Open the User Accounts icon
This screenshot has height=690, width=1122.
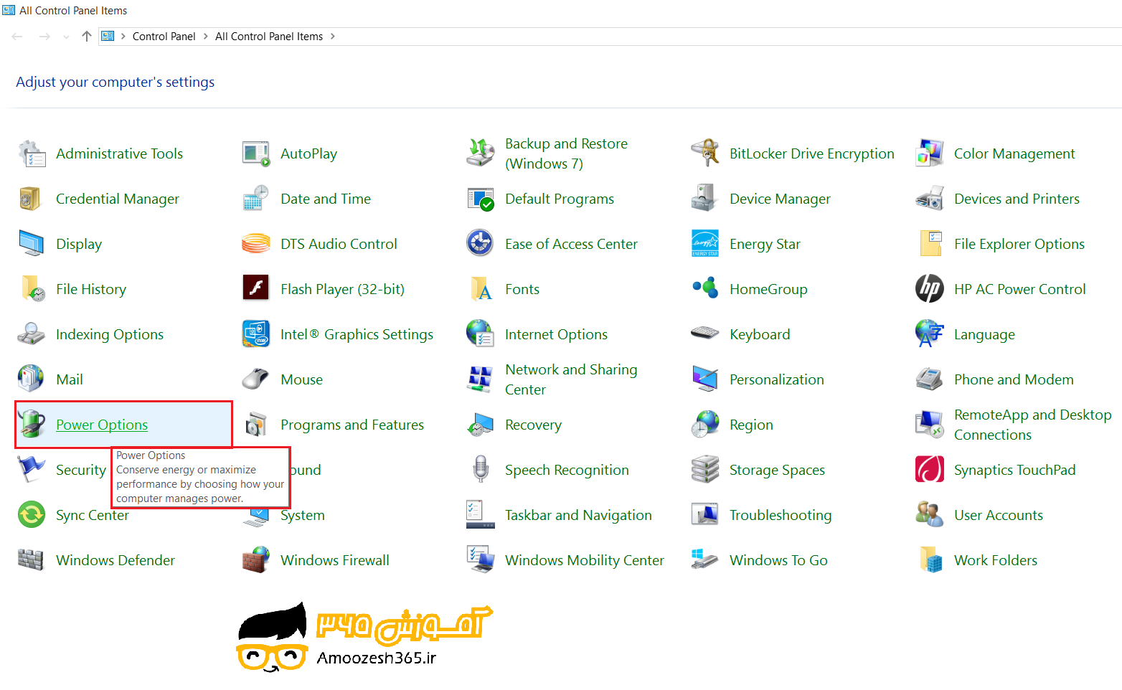click(x=929, y=515)
